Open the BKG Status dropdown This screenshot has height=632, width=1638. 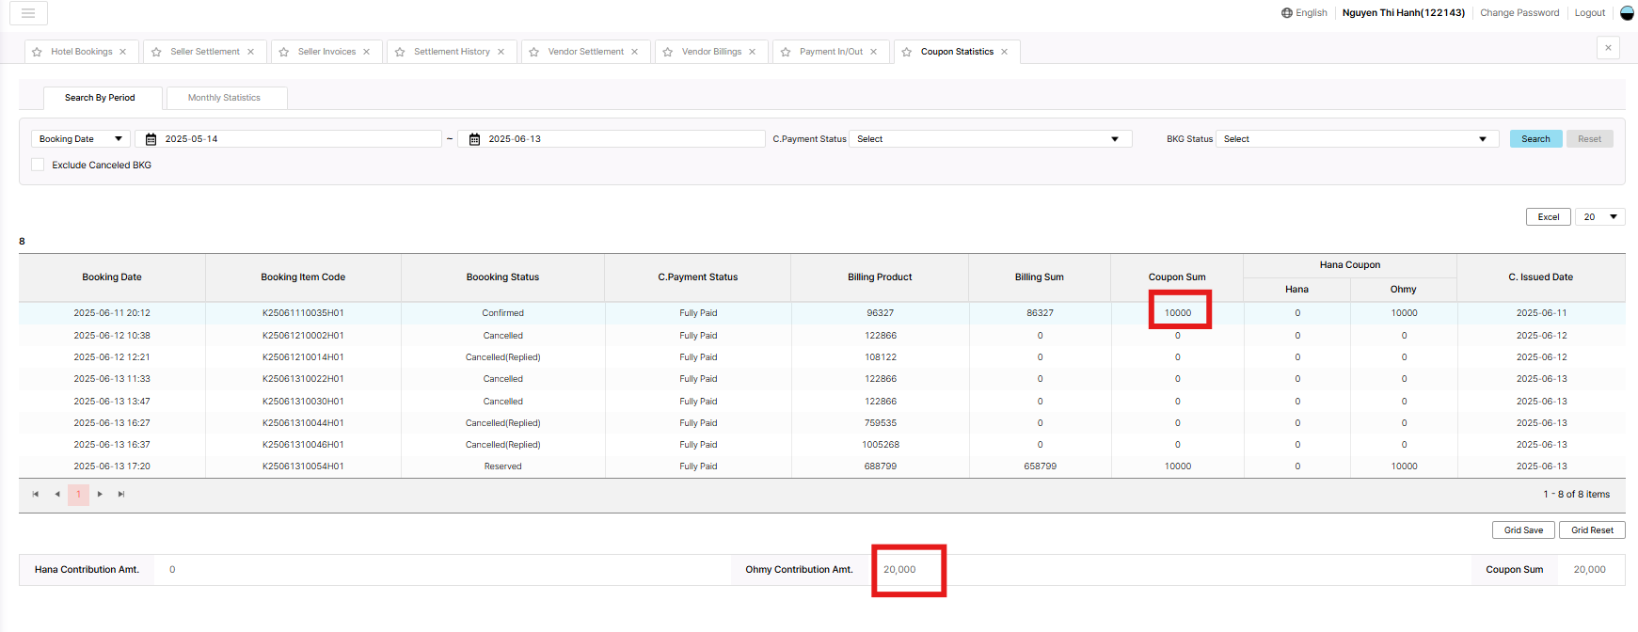[1356, 139]
